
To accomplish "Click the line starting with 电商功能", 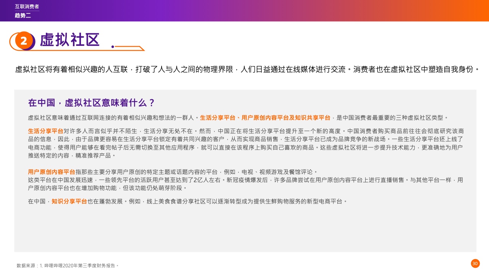I will point(244,147).
